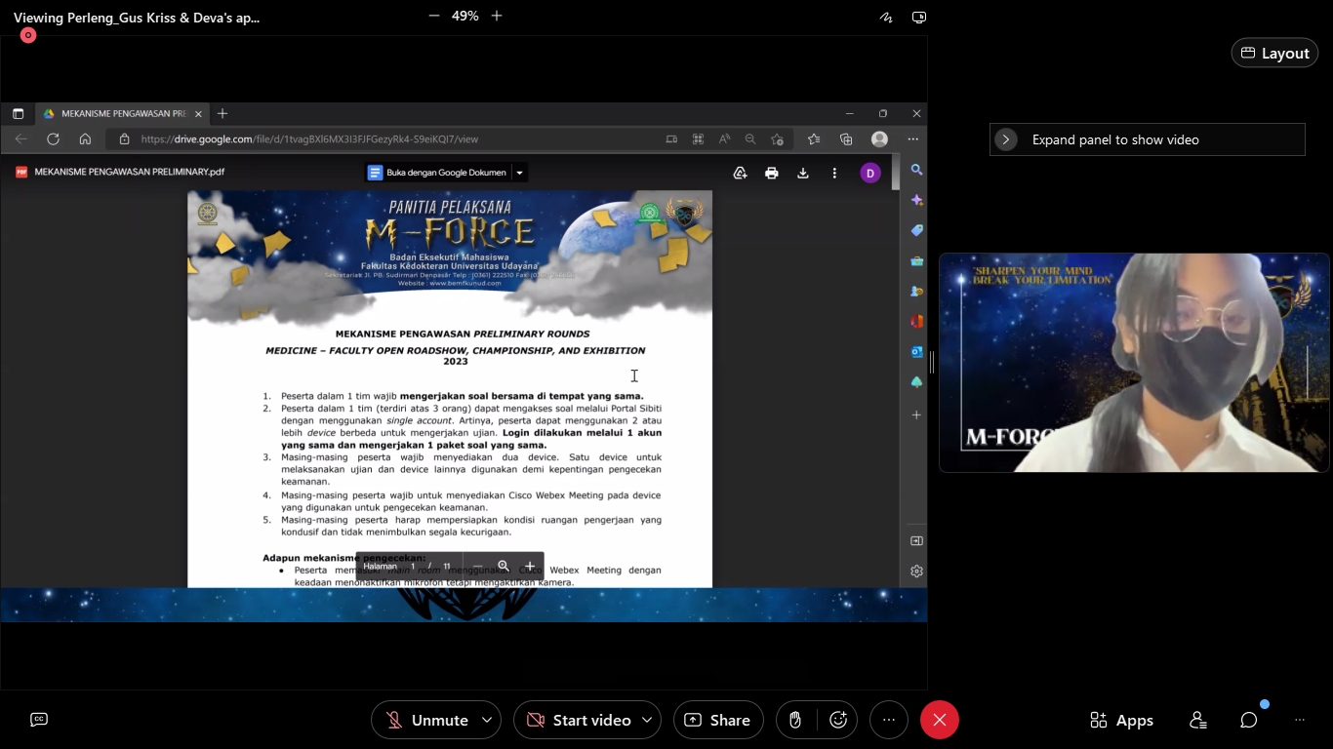
Task: Open Drive viewer more actions menu
Action: 834,173
